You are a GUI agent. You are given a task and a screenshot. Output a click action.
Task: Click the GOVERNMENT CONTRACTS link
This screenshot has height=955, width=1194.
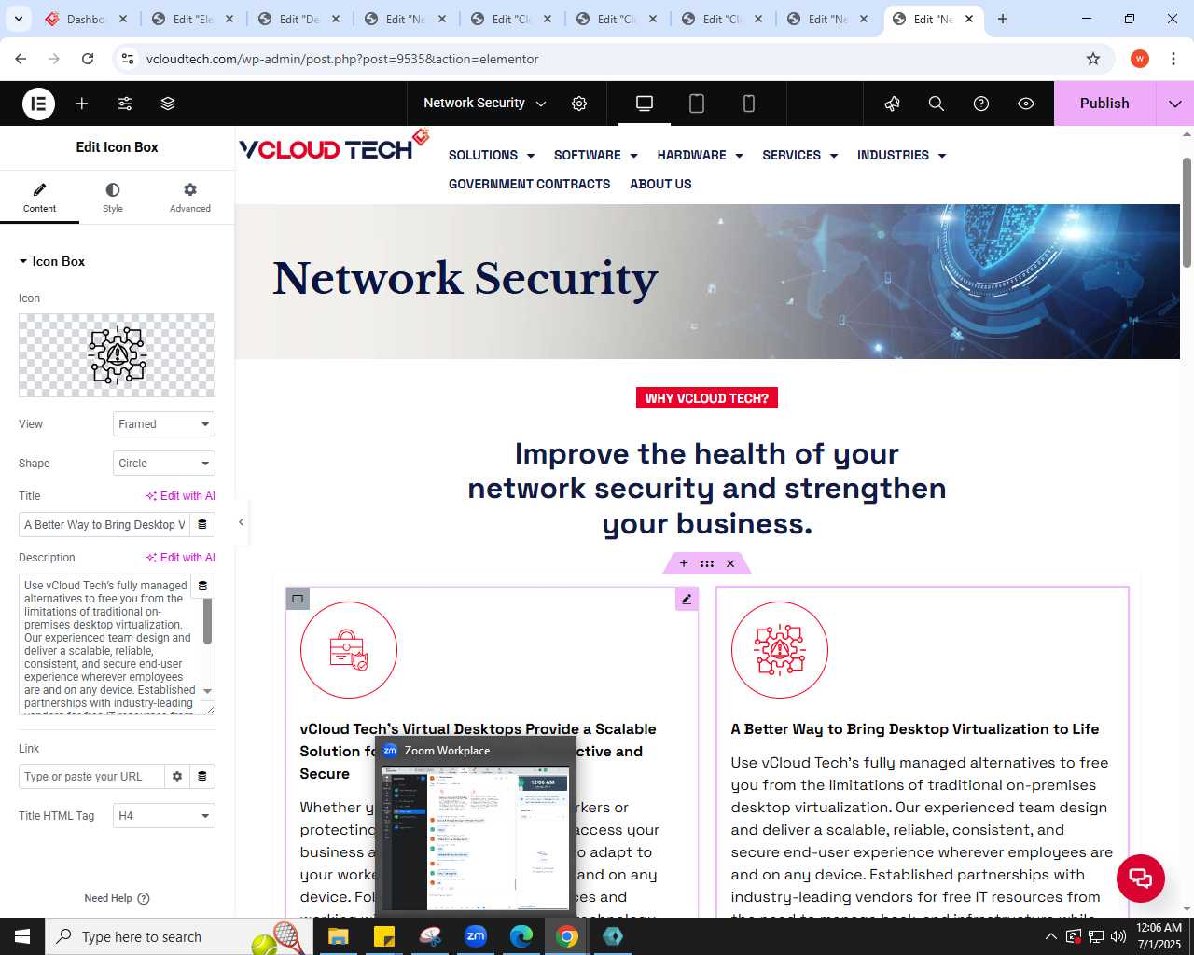529,185
